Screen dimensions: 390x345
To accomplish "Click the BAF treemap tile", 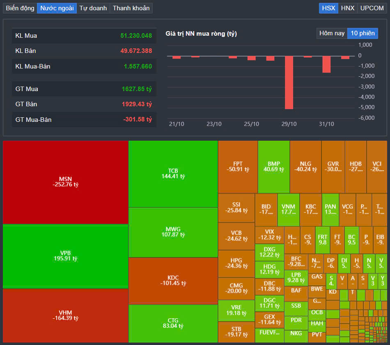I will point(296,294).
